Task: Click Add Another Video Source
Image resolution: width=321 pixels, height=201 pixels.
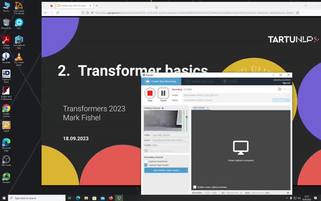Action: pyautogui.click(x=166, y=170)
